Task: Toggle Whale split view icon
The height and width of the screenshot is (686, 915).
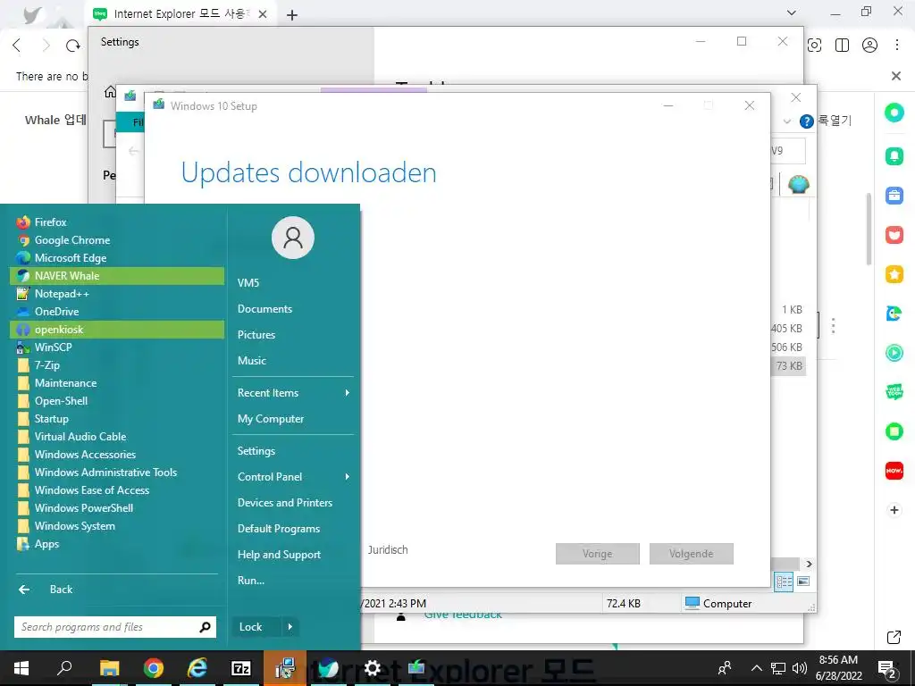Action: (842, 46)
